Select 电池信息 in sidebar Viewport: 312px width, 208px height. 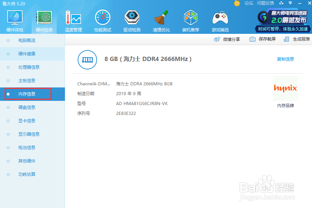click(32, 148)
